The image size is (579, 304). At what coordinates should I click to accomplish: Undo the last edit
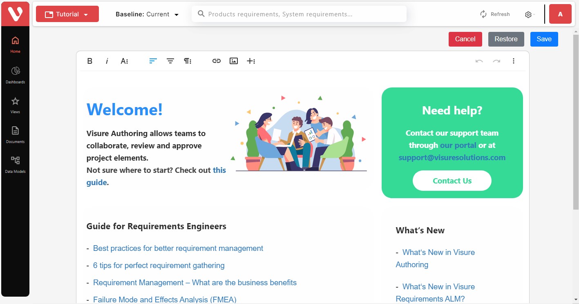coord(479,61)
